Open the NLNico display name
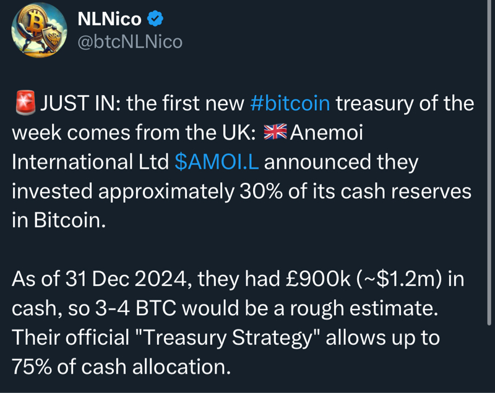This screenshot has width=495, height=393. click(x=109, y=19)
